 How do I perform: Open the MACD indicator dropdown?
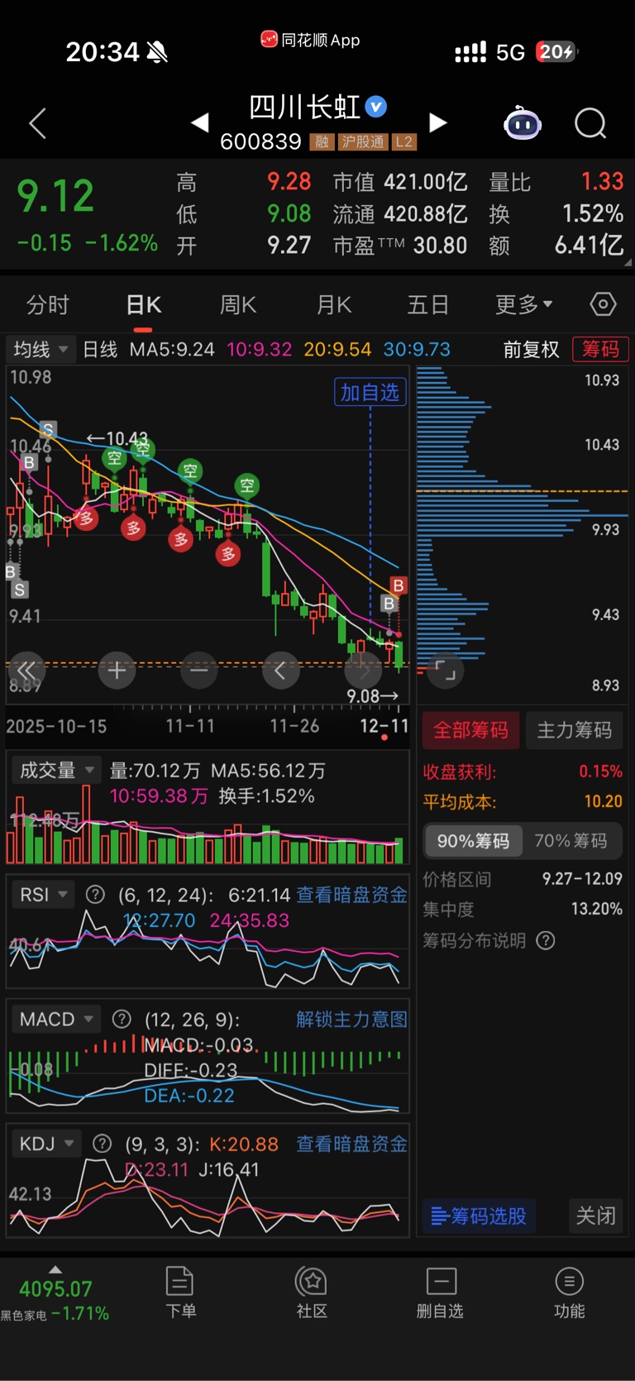tap(56, 1019)
